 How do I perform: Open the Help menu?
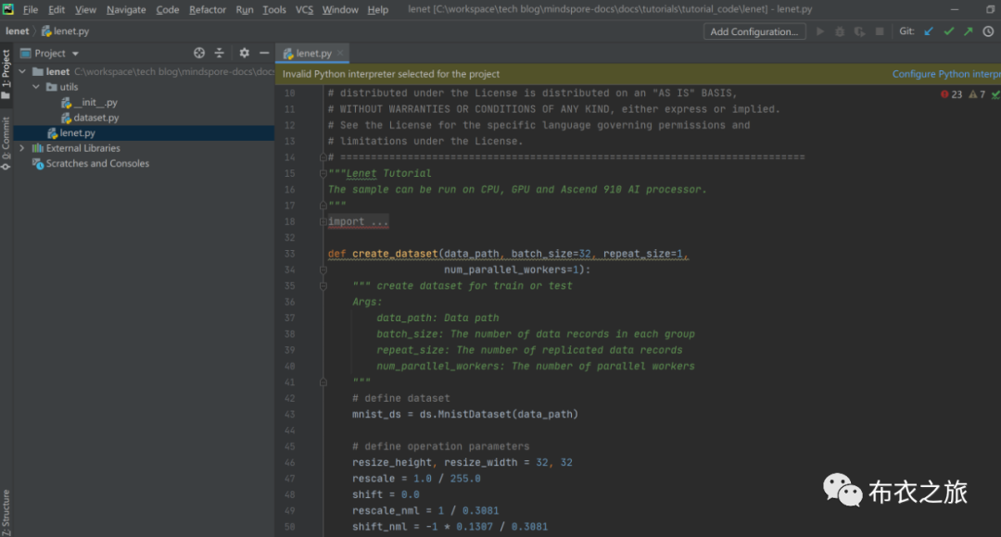coord(377,9)
